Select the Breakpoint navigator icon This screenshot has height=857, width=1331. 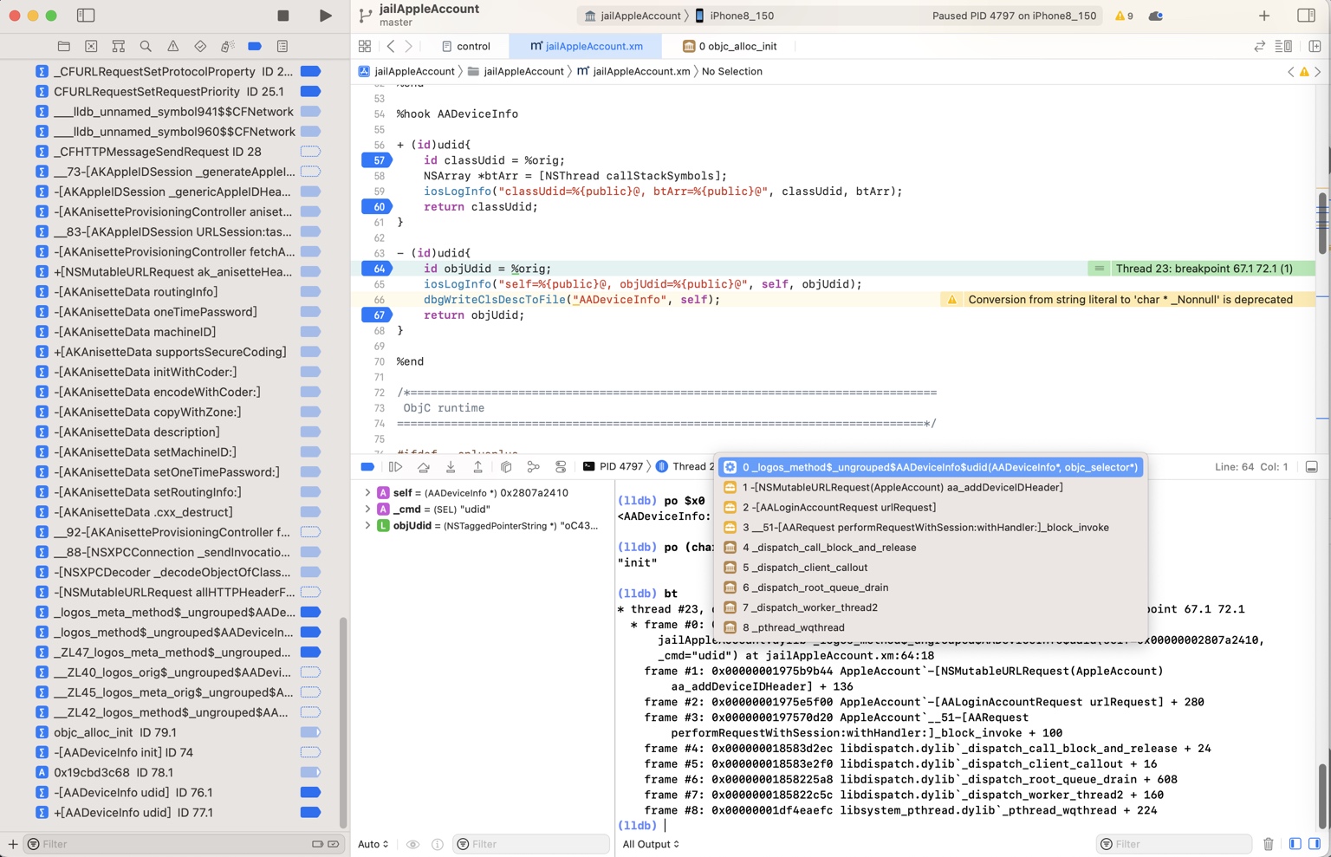pos(255,46)
